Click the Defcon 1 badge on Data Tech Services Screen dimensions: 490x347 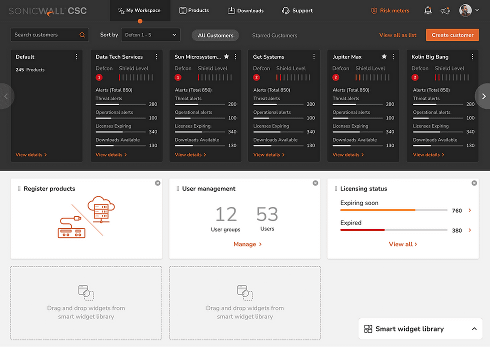point(99,77)
